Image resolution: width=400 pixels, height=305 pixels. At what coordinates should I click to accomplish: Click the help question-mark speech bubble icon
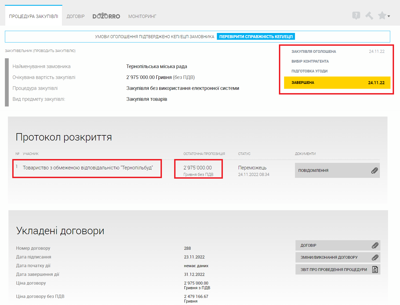356,16
